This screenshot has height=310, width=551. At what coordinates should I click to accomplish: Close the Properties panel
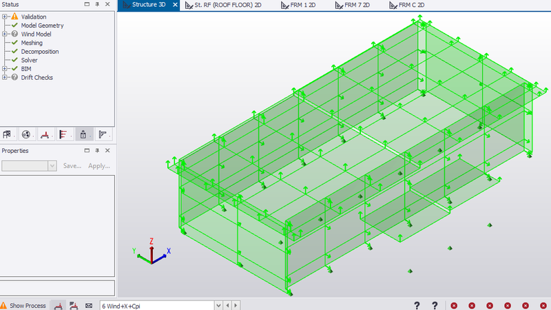[107, 150]
